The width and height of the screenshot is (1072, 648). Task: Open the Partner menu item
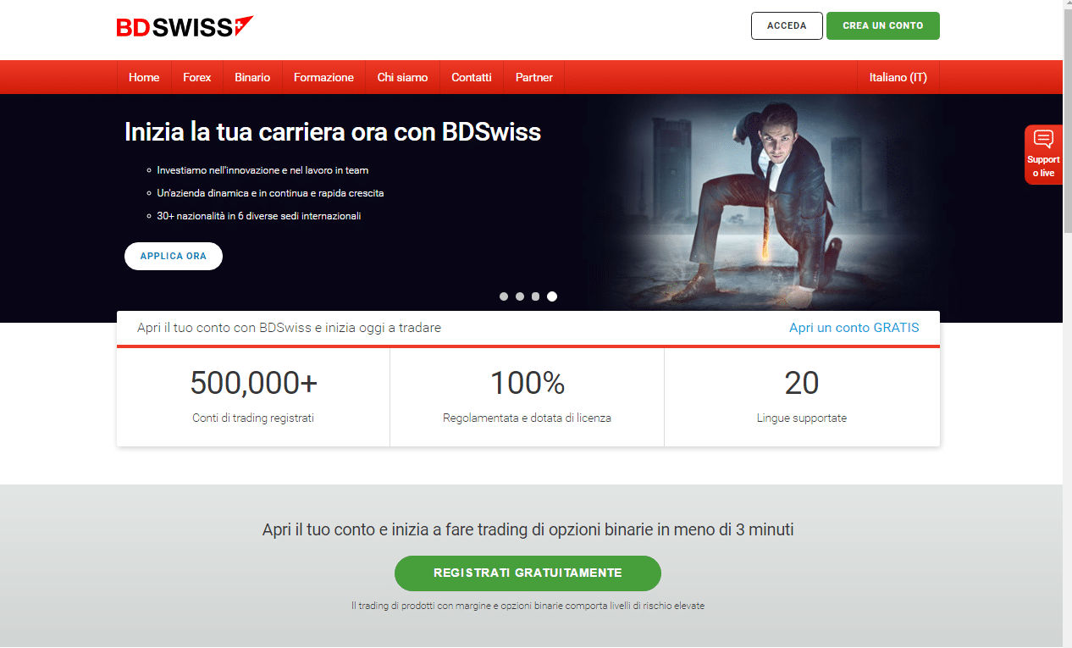[x=534, y=77]
